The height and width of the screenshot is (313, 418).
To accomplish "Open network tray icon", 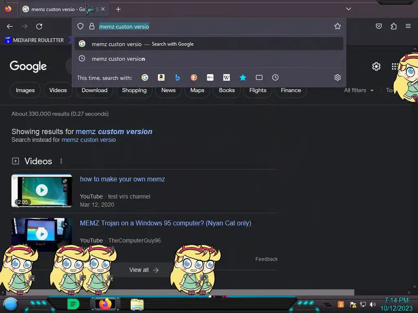I will tap(363, 304).
